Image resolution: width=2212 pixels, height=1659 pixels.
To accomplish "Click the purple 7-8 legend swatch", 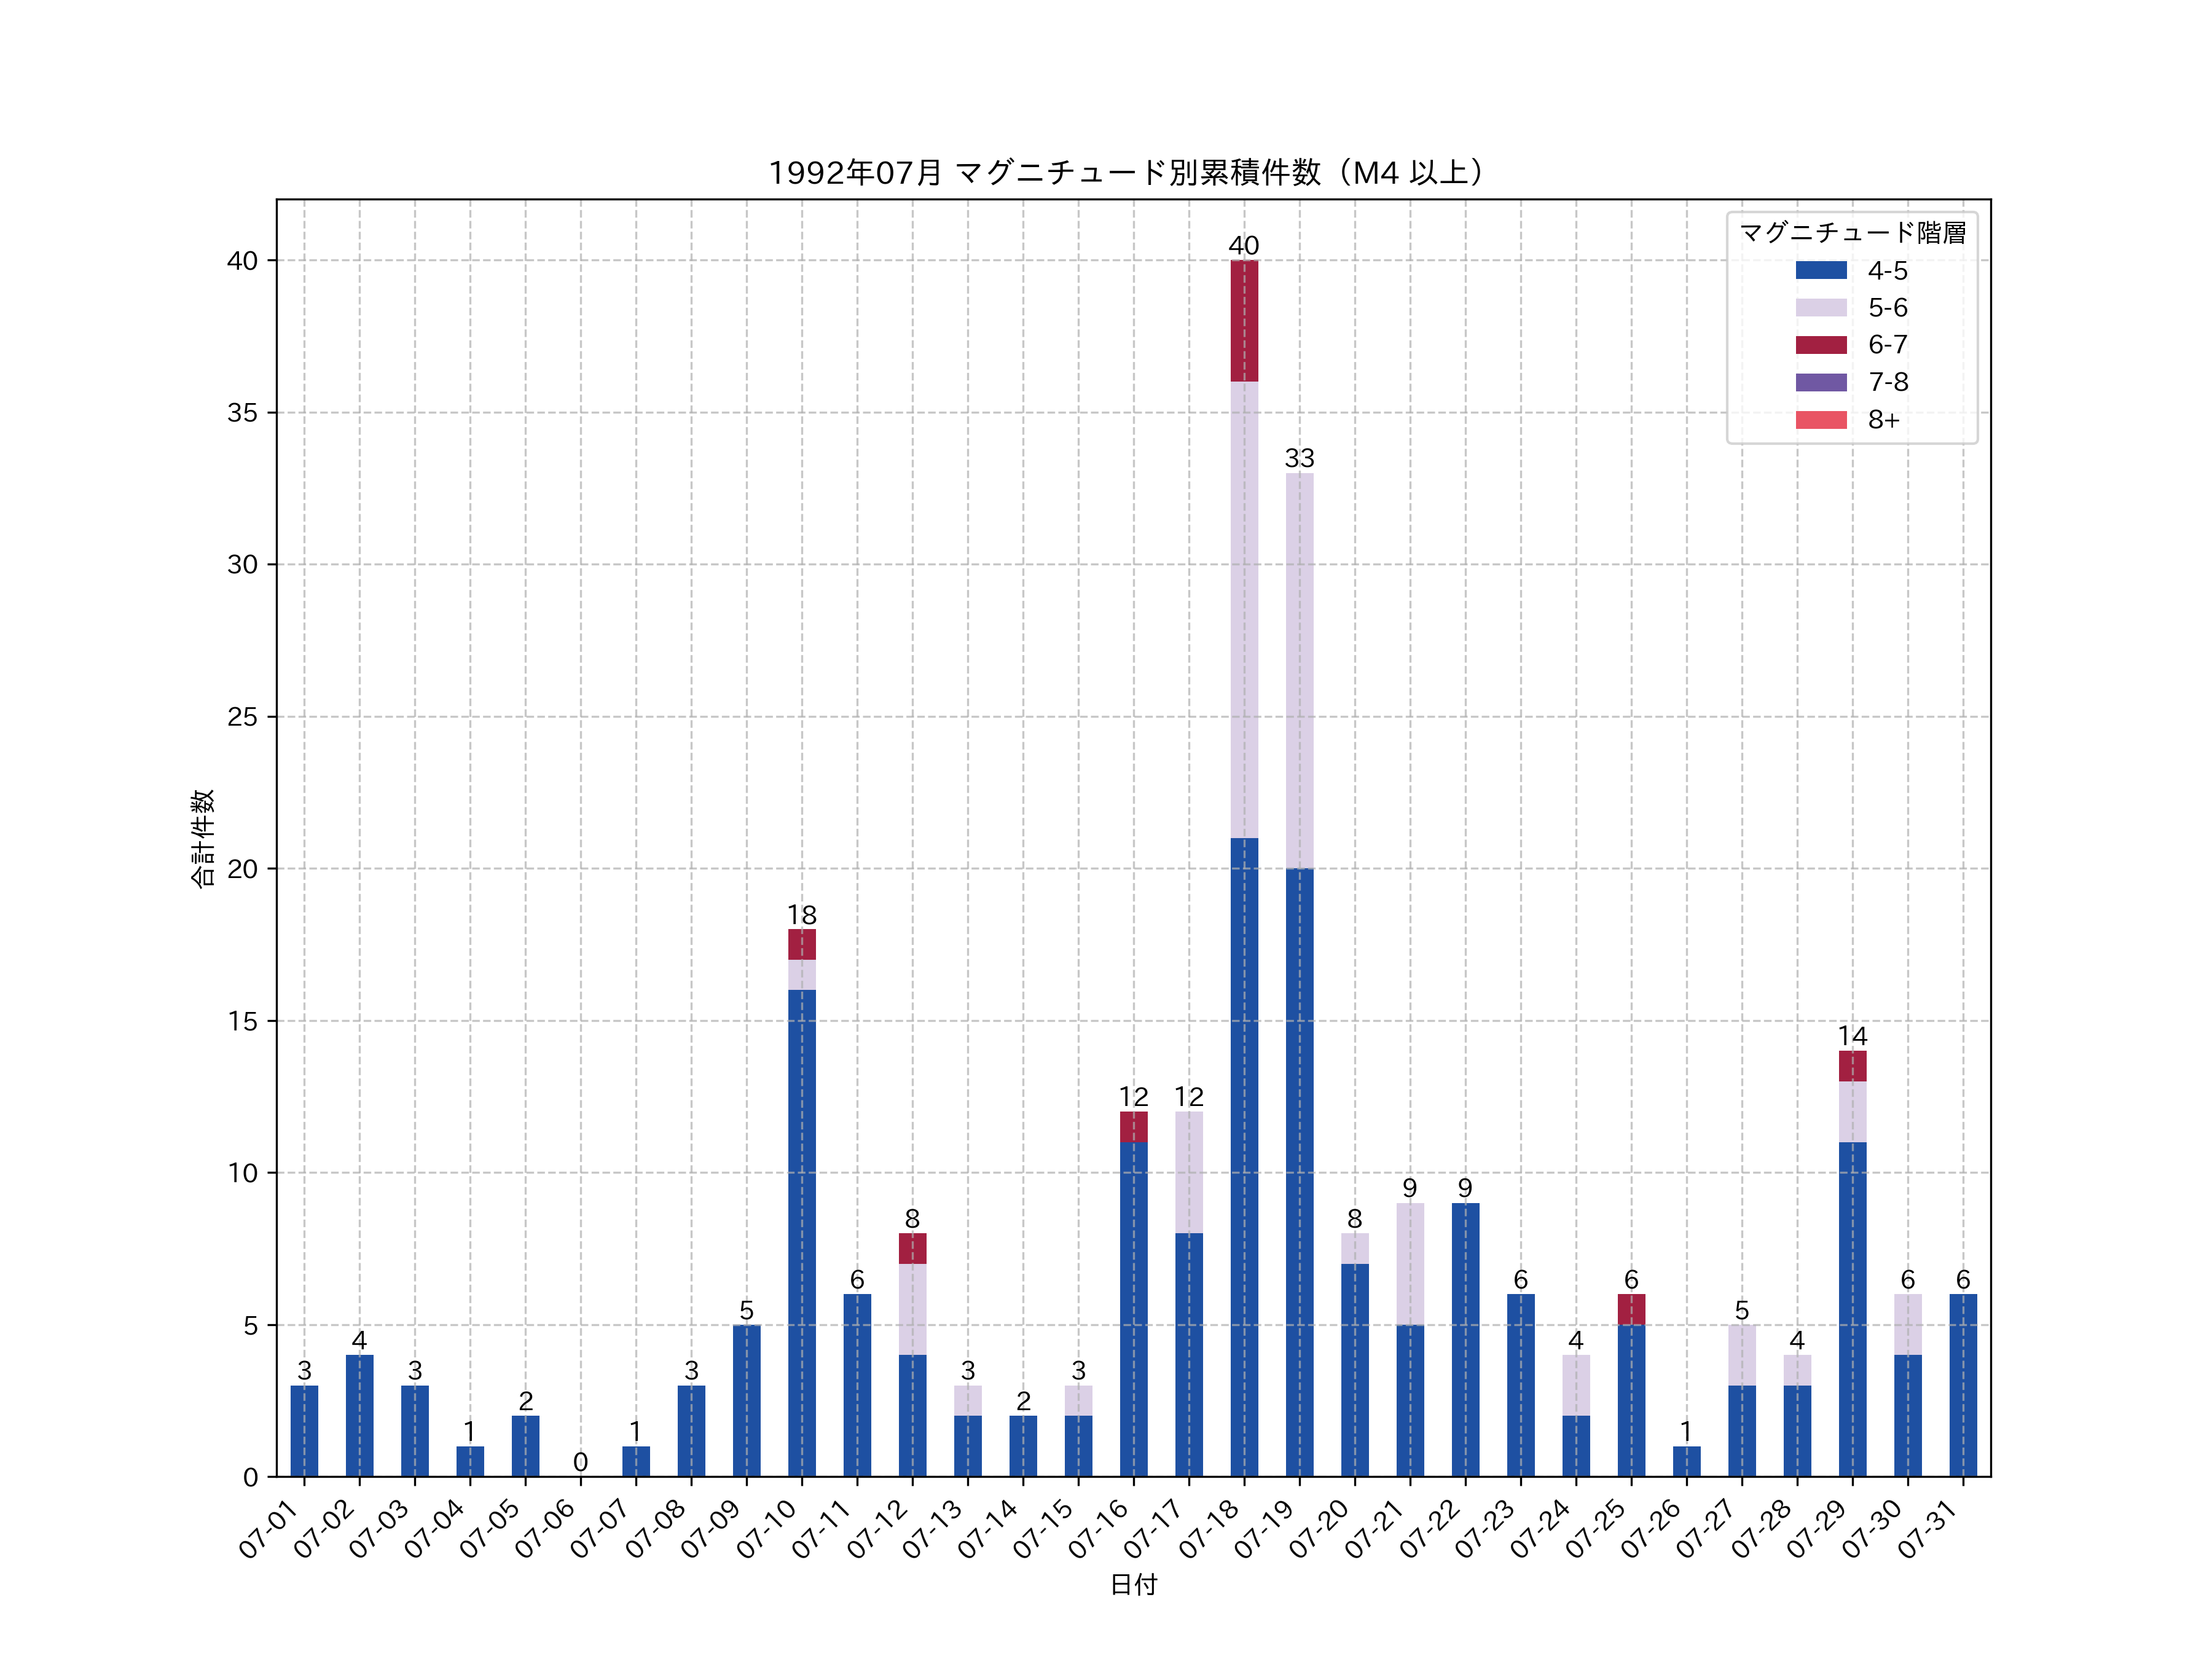I will [1820, 382].
